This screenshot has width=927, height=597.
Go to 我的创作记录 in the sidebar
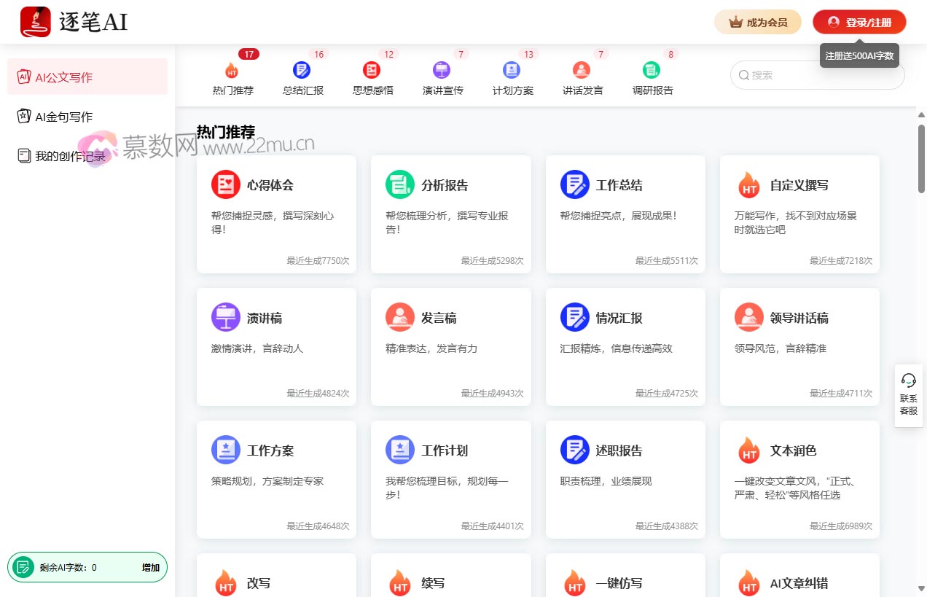pos(70,156)
